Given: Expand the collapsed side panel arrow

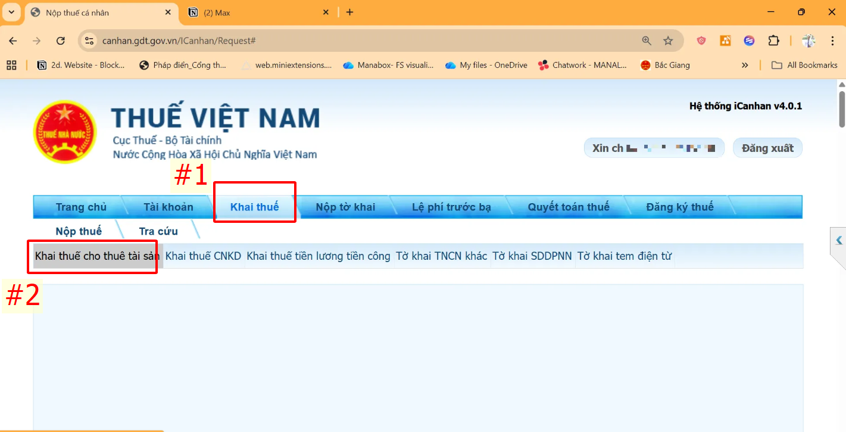Looking at the screenshot, I should (839, 241).
